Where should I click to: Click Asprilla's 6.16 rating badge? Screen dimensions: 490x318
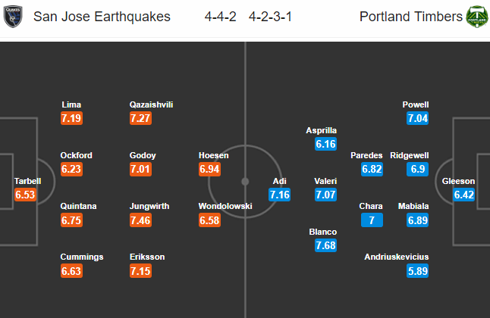point(324,144)
